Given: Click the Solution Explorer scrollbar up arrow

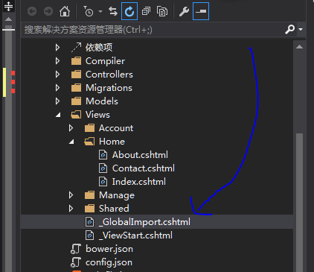Looking at the screenshot, I should pos(299,47).
